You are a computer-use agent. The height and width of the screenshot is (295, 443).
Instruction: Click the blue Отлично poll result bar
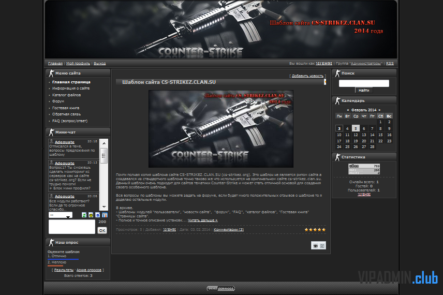pyautogui.click(x=63, y=259)
